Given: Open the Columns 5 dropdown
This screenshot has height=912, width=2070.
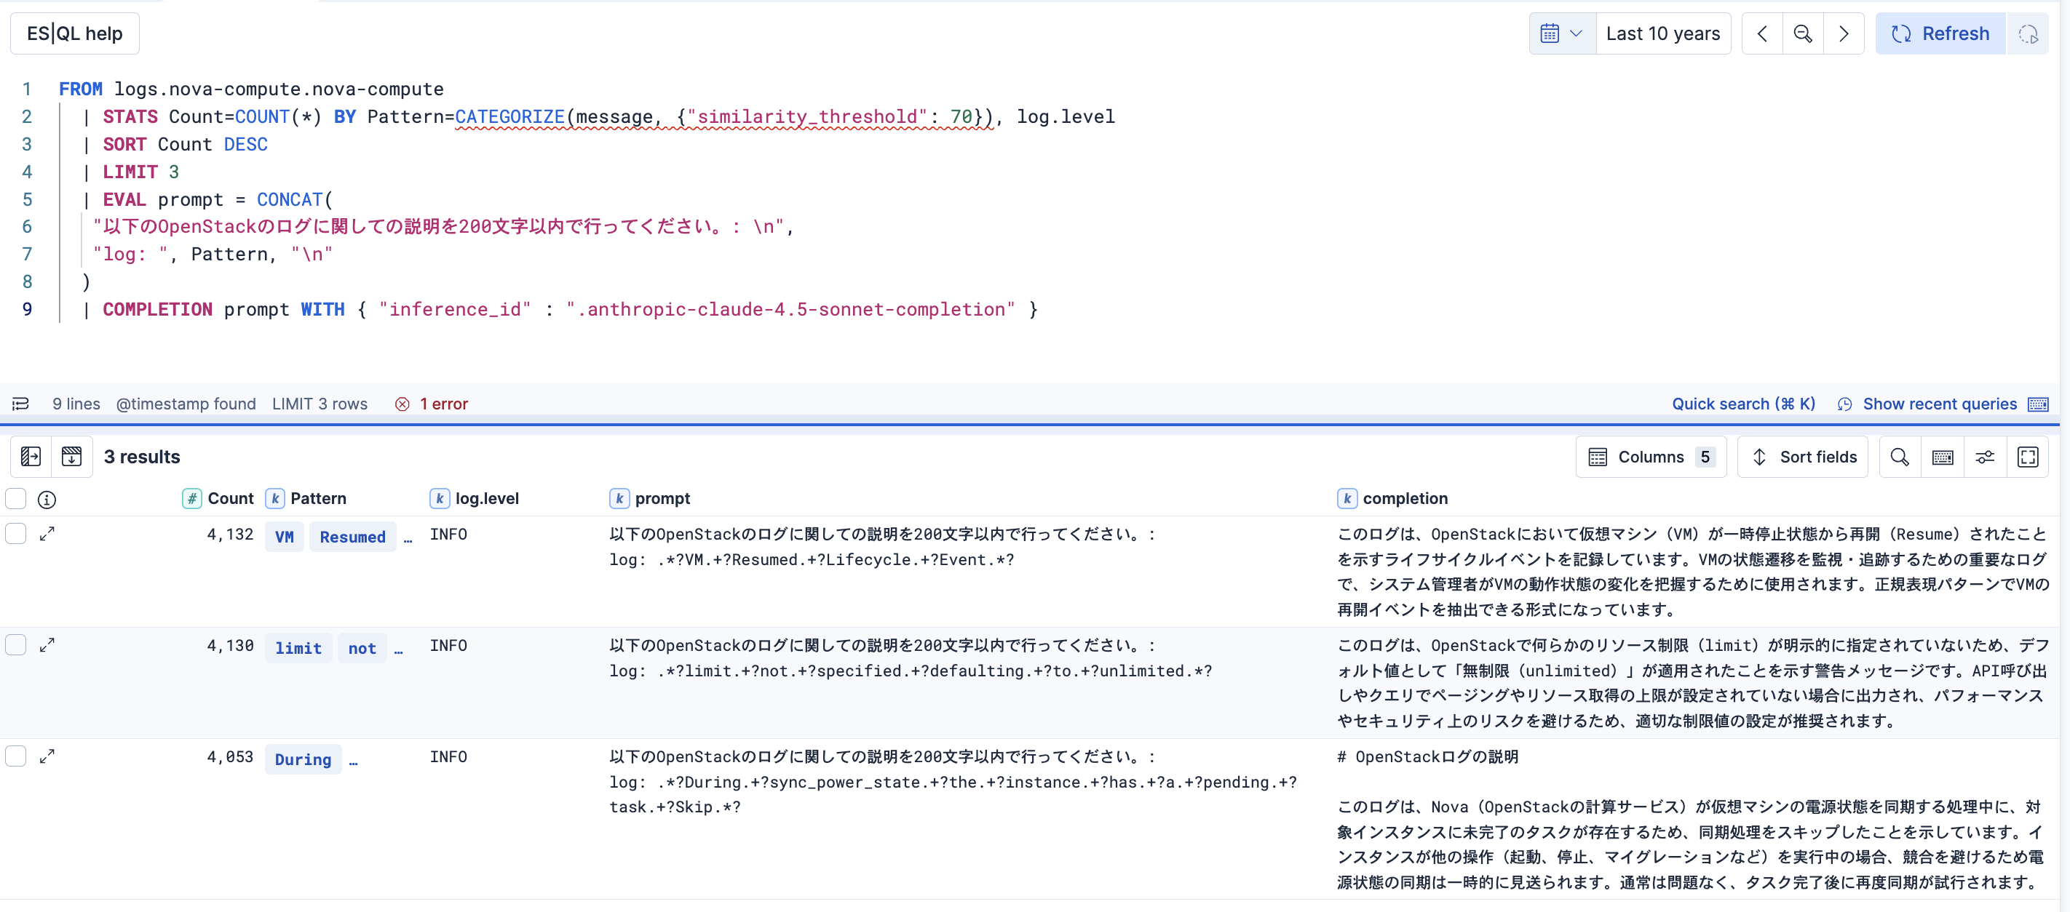Looking at the screenshot, I should coord(1651,457).
